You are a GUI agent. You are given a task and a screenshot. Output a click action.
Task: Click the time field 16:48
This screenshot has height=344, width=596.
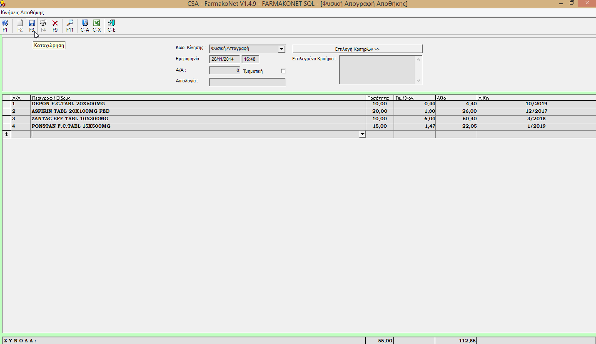click(x=250, y=59)
